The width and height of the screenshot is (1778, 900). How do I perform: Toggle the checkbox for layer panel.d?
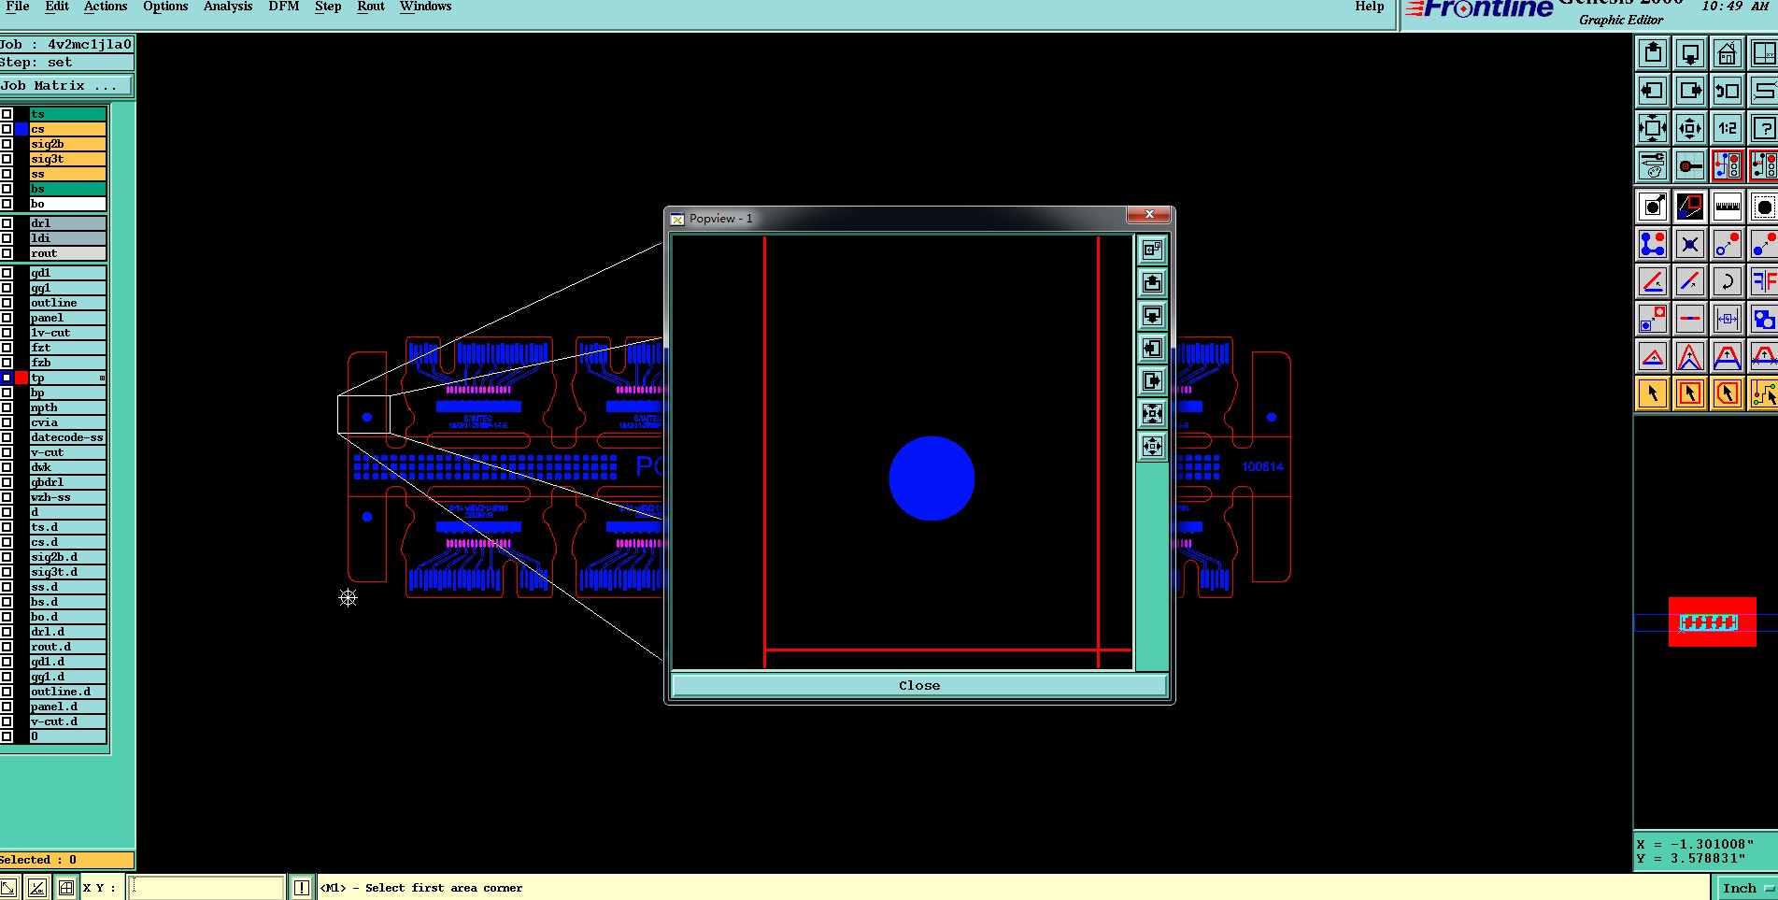click(x=7, y=707)
